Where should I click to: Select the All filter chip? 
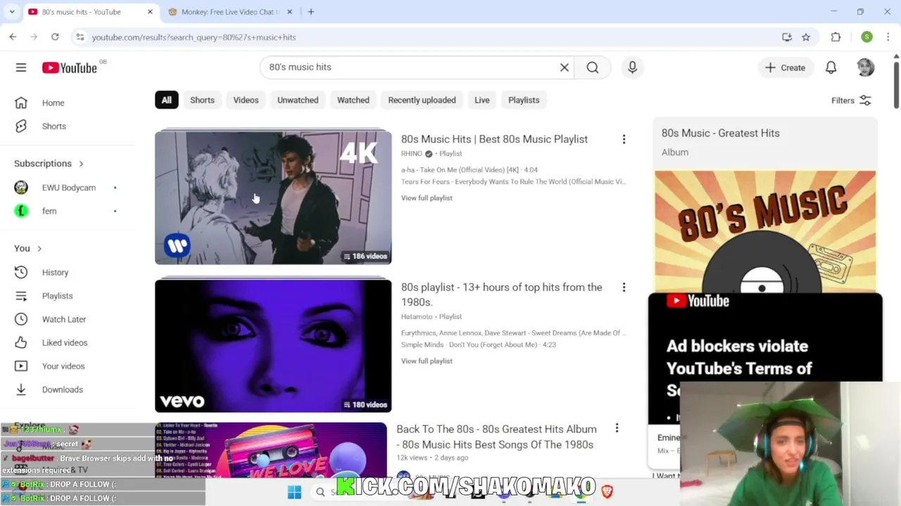166,100
